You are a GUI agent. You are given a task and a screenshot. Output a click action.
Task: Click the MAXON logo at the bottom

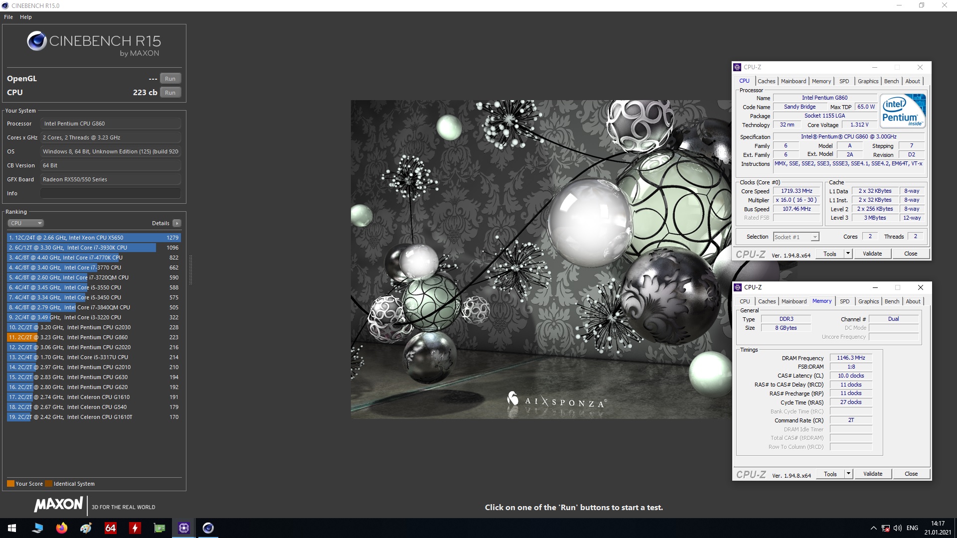pos(59,505)
